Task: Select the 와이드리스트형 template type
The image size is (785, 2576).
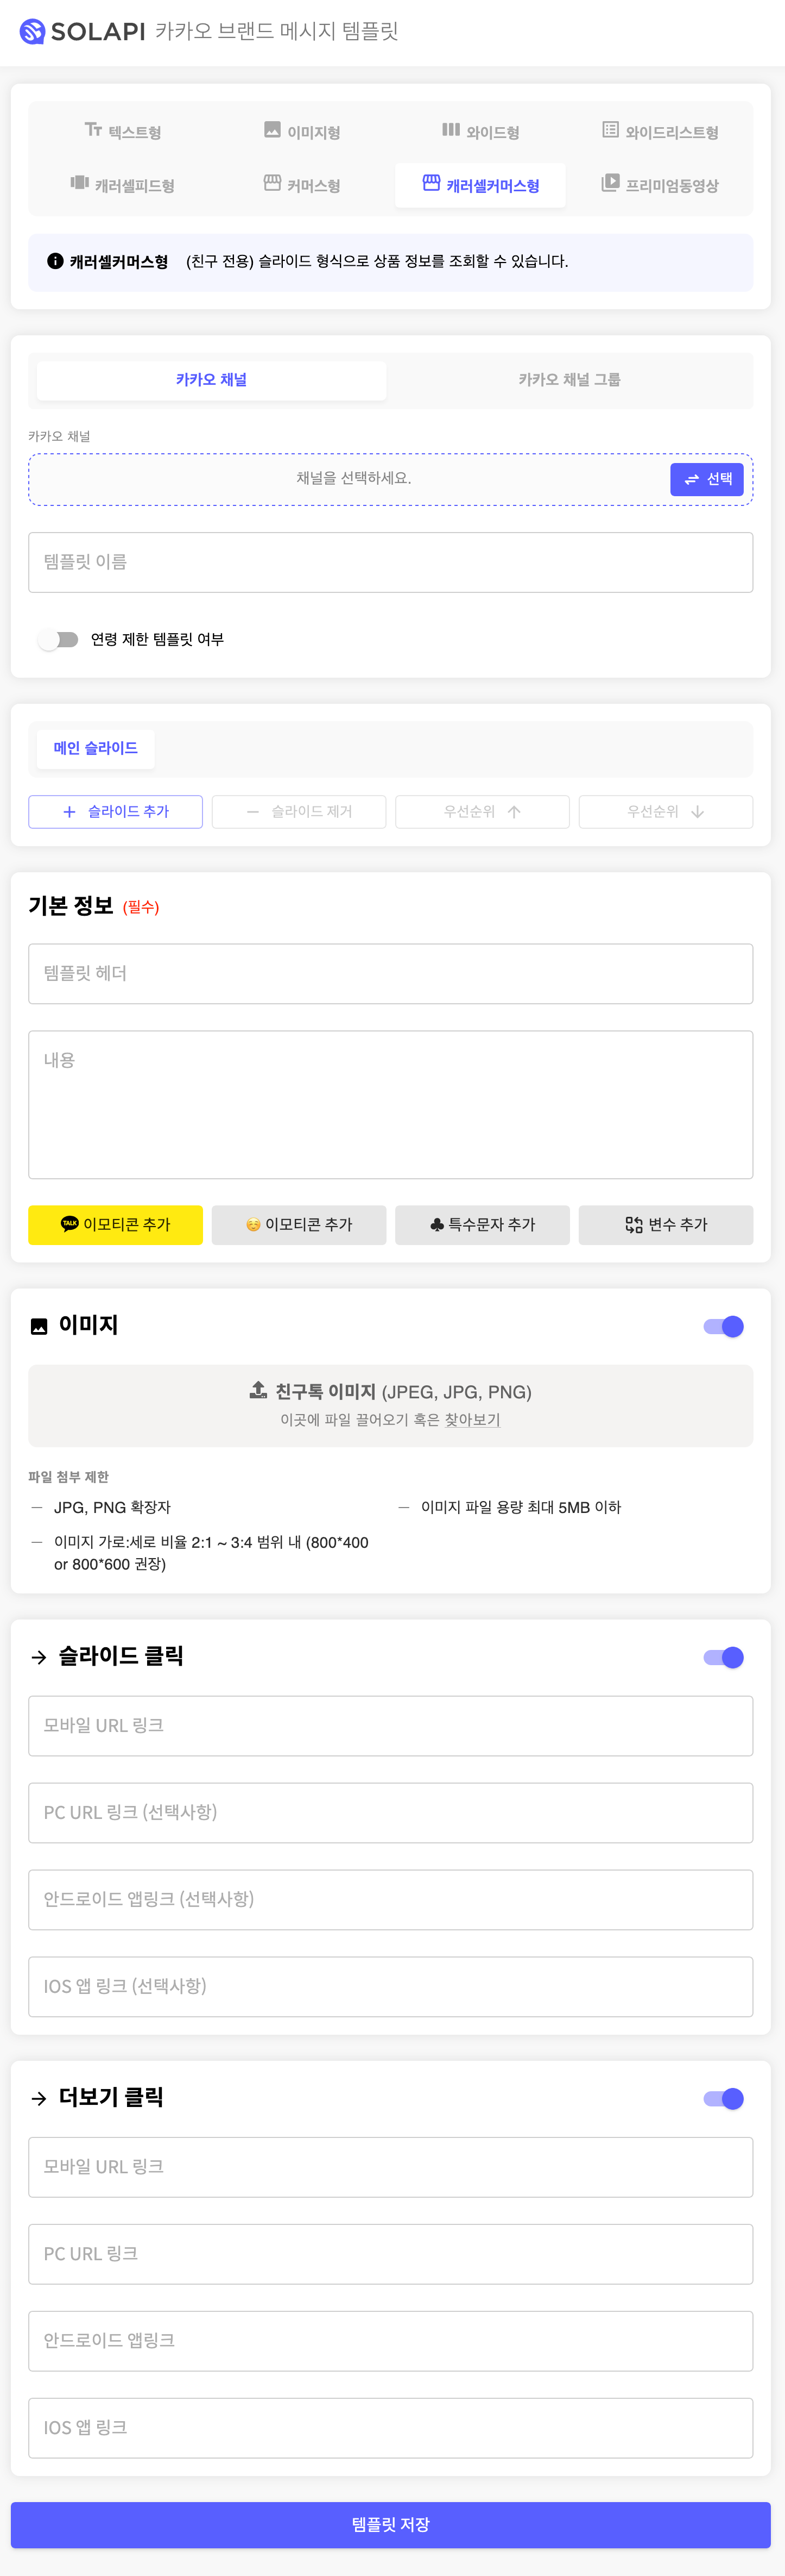Action: tap(660, 131)
